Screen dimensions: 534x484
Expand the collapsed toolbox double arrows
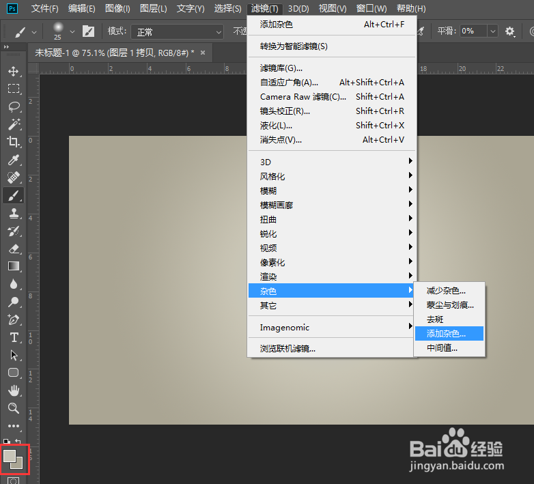coord(6,47)
